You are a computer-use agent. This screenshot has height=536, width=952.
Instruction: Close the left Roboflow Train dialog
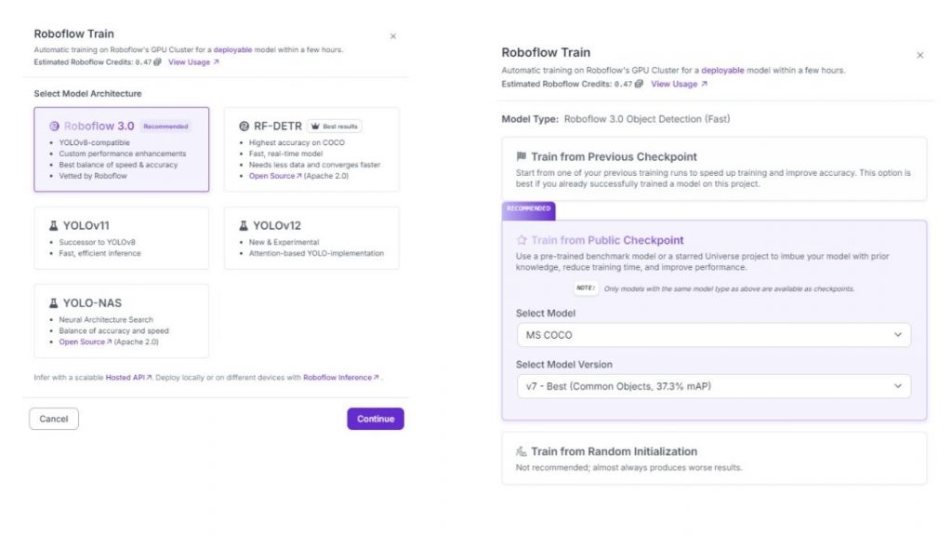392,36
